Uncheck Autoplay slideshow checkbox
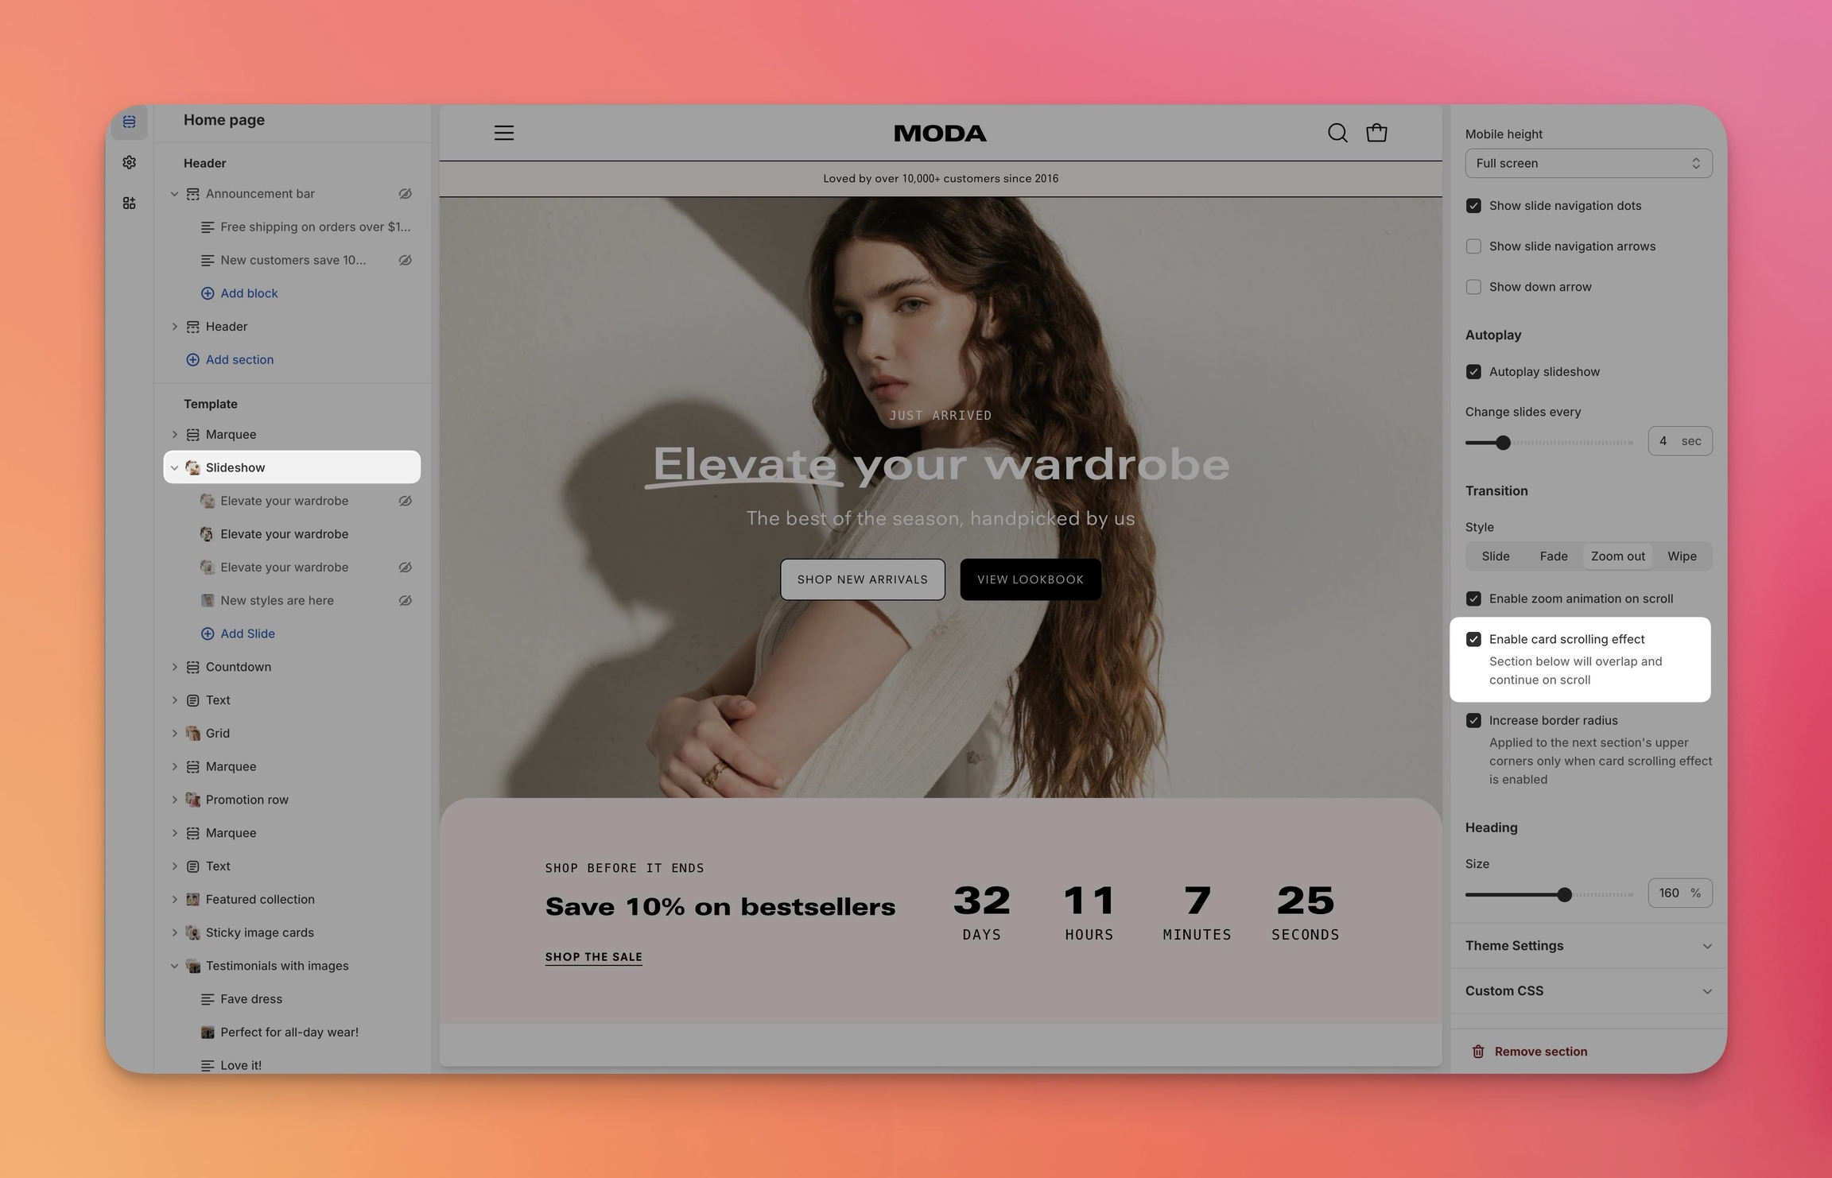The image size is (1832, 1178). pyautogui.click(x=1473, y=372)
